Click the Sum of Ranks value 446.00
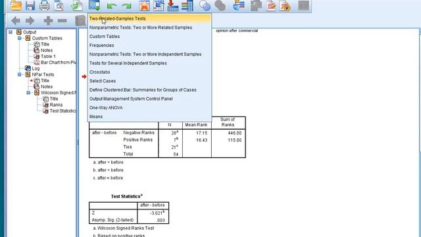Screen dimensions: 421x237 coord(234,133)
